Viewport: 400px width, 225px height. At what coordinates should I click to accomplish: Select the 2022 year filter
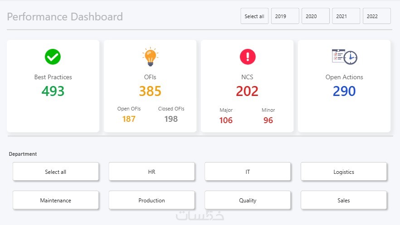377,16
